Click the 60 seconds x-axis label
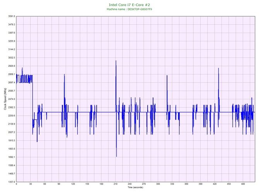Viewport: 259px width, 194px height. pyautogui.click(x=45, y=184)
